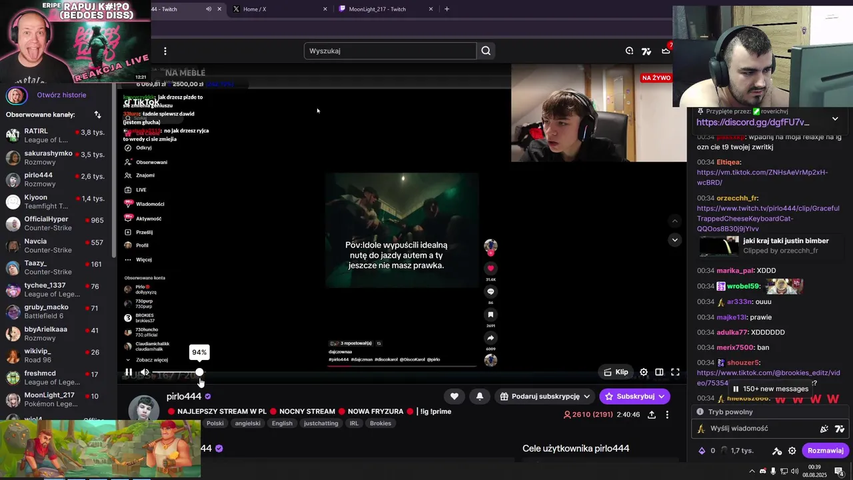The height and width of the screenshot is (480, 853).
Task: Share the stream via upload icon
Action: tap(652, 415)
